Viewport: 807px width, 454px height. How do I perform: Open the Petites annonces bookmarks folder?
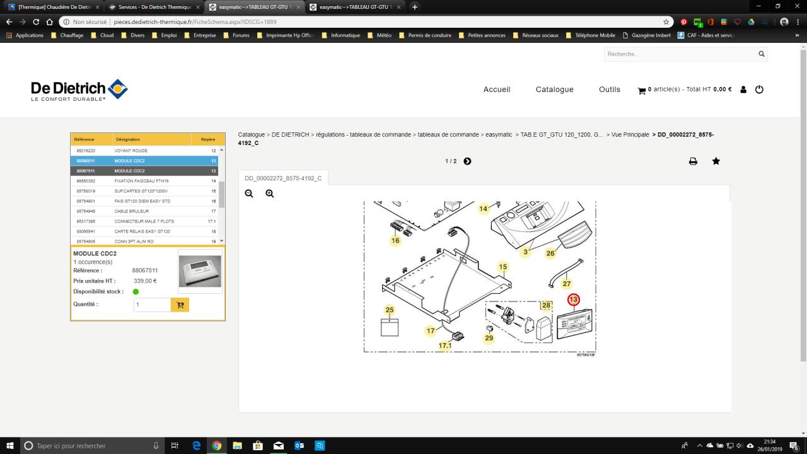482,35
